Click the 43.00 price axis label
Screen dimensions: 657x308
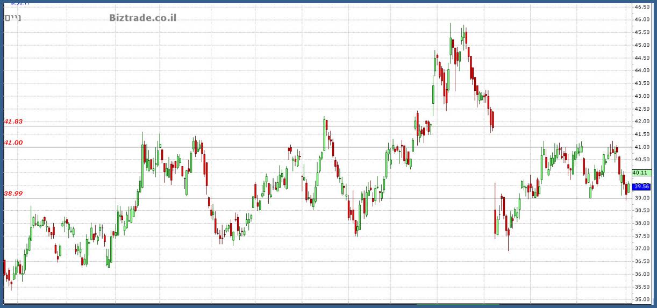(642, 96)
